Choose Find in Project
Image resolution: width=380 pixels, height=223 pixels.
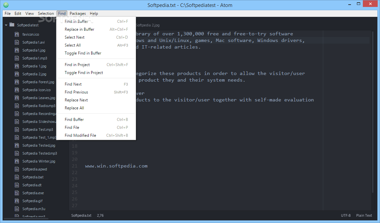tap(96, 65)
